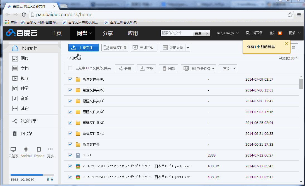Viewport: 305px width, 186px height.
Task: Go to the 主页 tab
Action: coord(57,33)
